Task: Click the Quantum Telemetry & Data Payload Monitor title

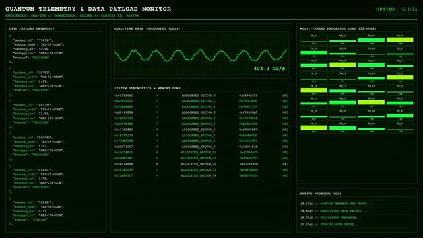Action: coord(88,9)
